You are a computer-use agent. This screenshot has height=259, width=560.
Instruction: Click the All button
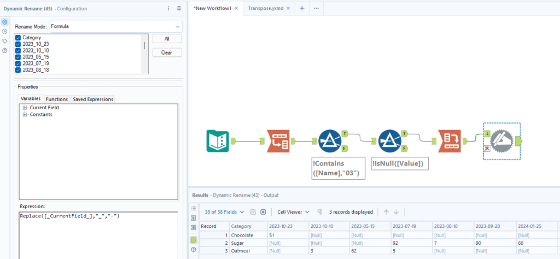point(167,39)
